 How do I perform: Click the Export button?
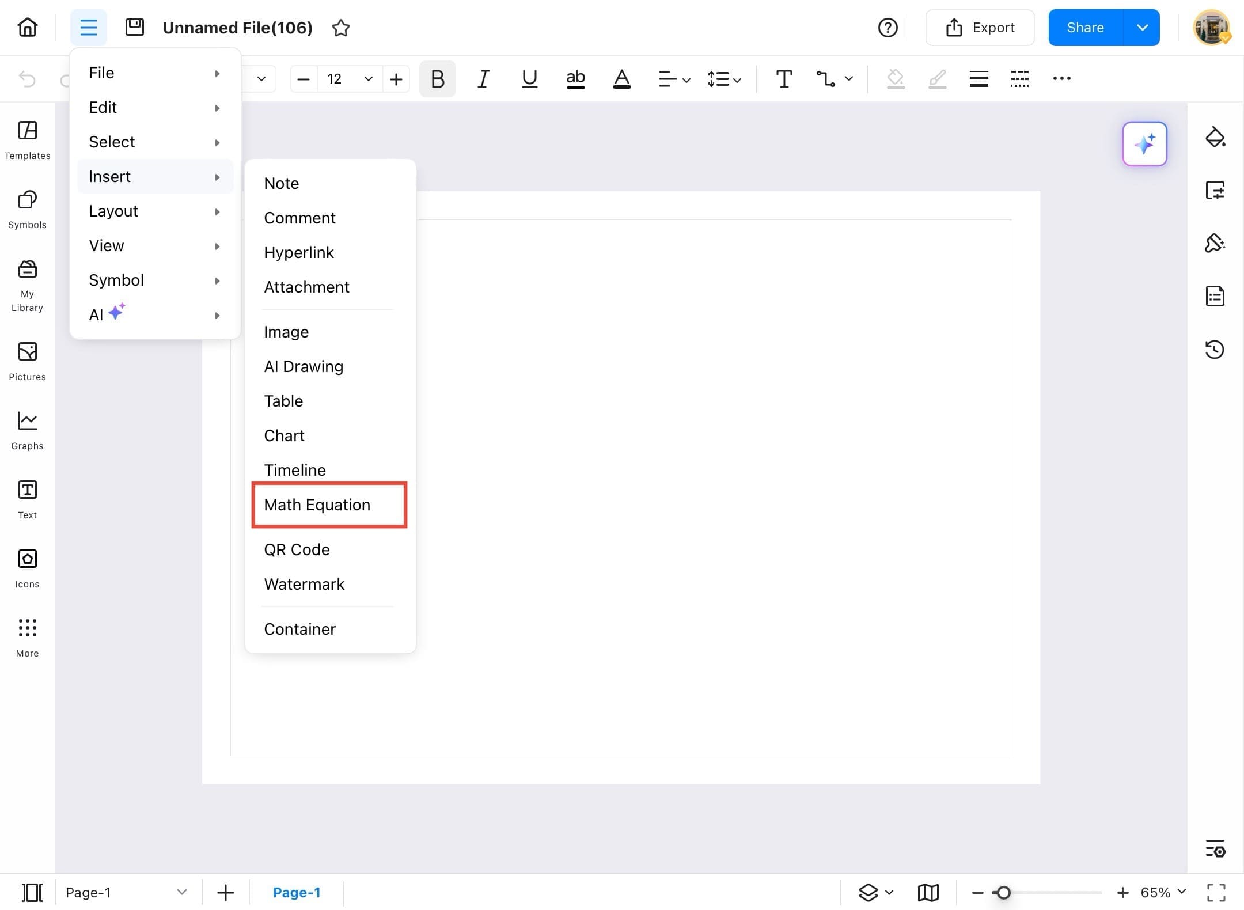(980, 28)
